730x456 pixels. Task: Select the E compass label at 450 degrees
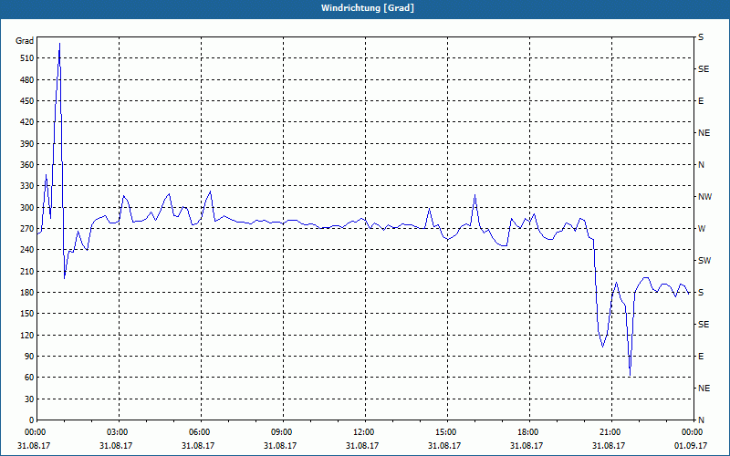701,101
